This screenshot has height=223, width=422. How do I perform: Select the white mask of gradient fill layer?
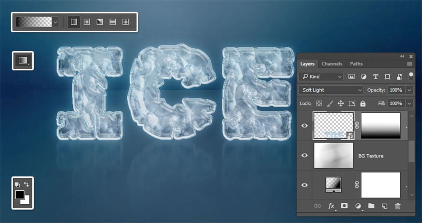(x=381, y=185)
